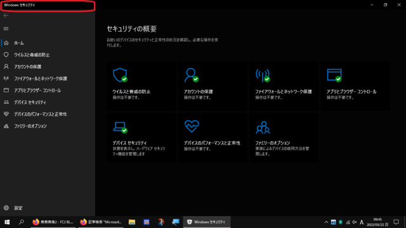
Task: Open the Windows Start menu
Action: tap(7, 222)
